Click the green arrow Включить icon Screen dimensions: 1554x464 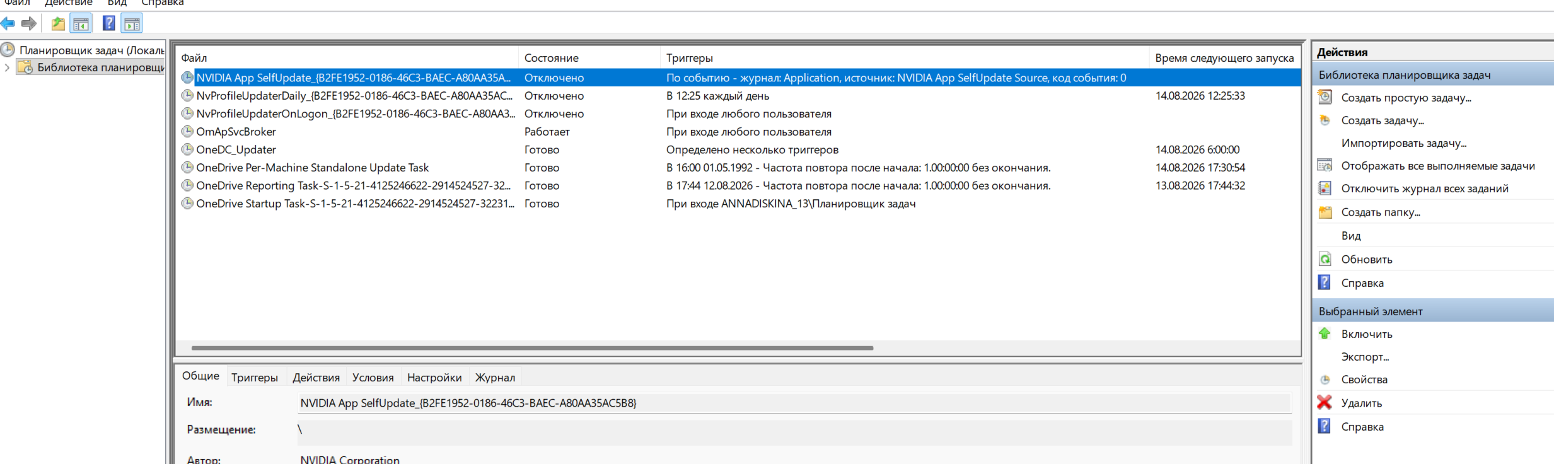pyautogui.click(x=1325, y=333)
